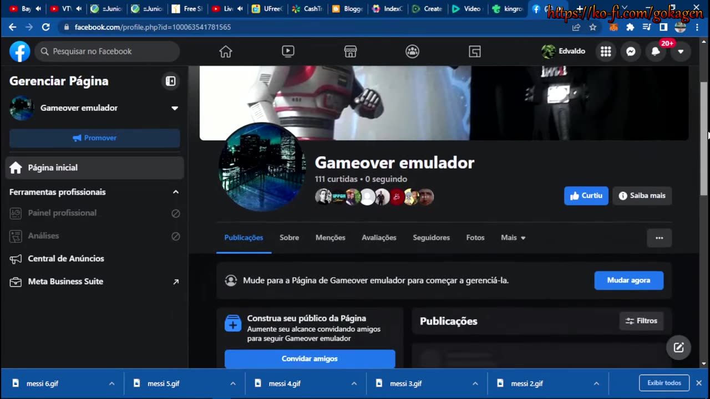Open the Chrome extensions puzzle icon

click(630, 27)
